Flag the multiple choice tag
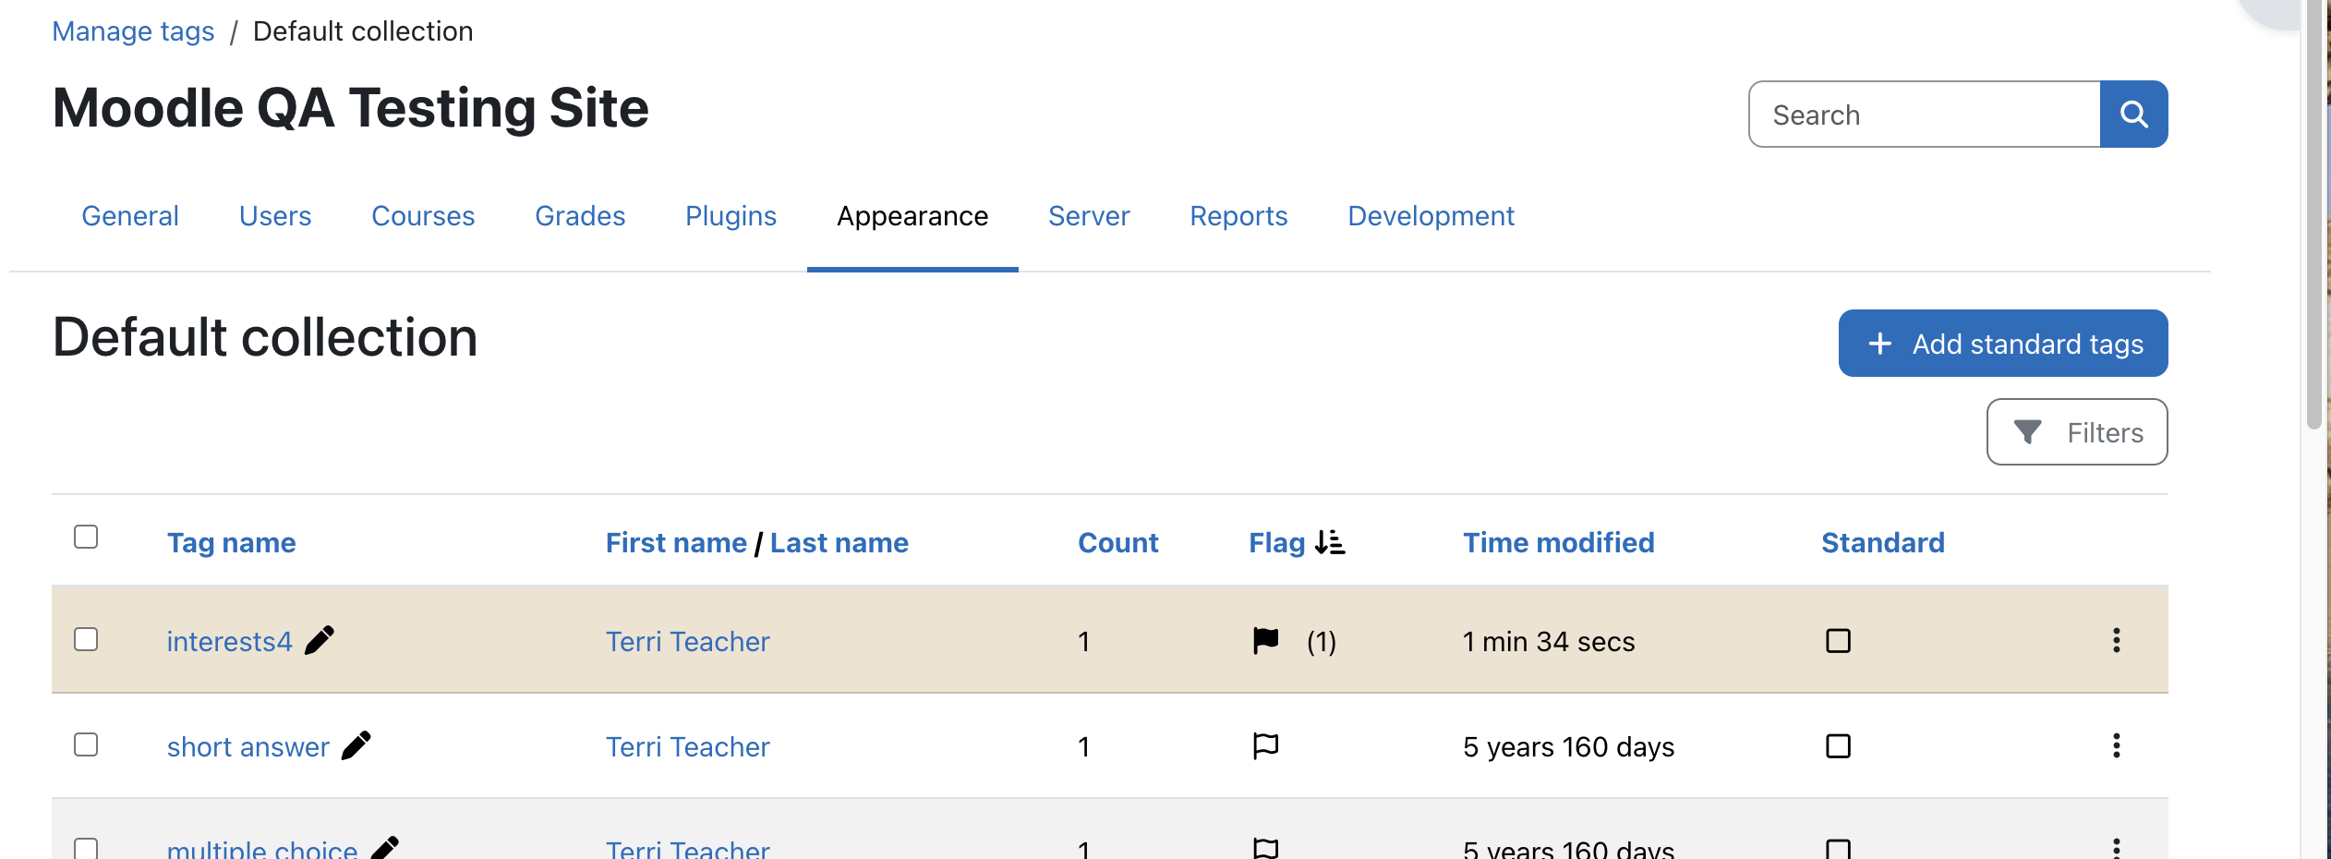Image resolution: width=2331 pixels, height=859 pixels. pyautogui.click(x=1266, y=848)
